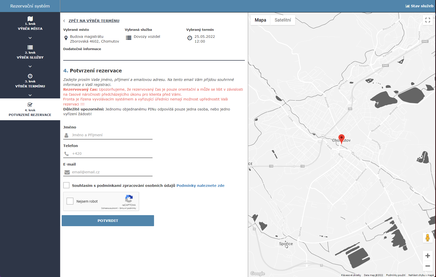Image resolution: width=436 pixels, height=277 pixels.
Task: Check the Nejsem robot reCAPTCHA box
Action: pos(70,201)
